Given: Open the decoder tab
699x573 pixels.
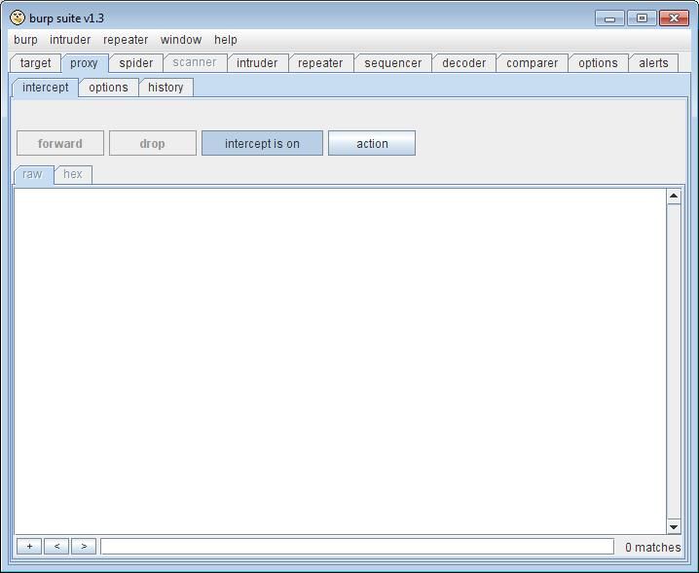Looking at the screenshot, I should [x=463, y=63].
